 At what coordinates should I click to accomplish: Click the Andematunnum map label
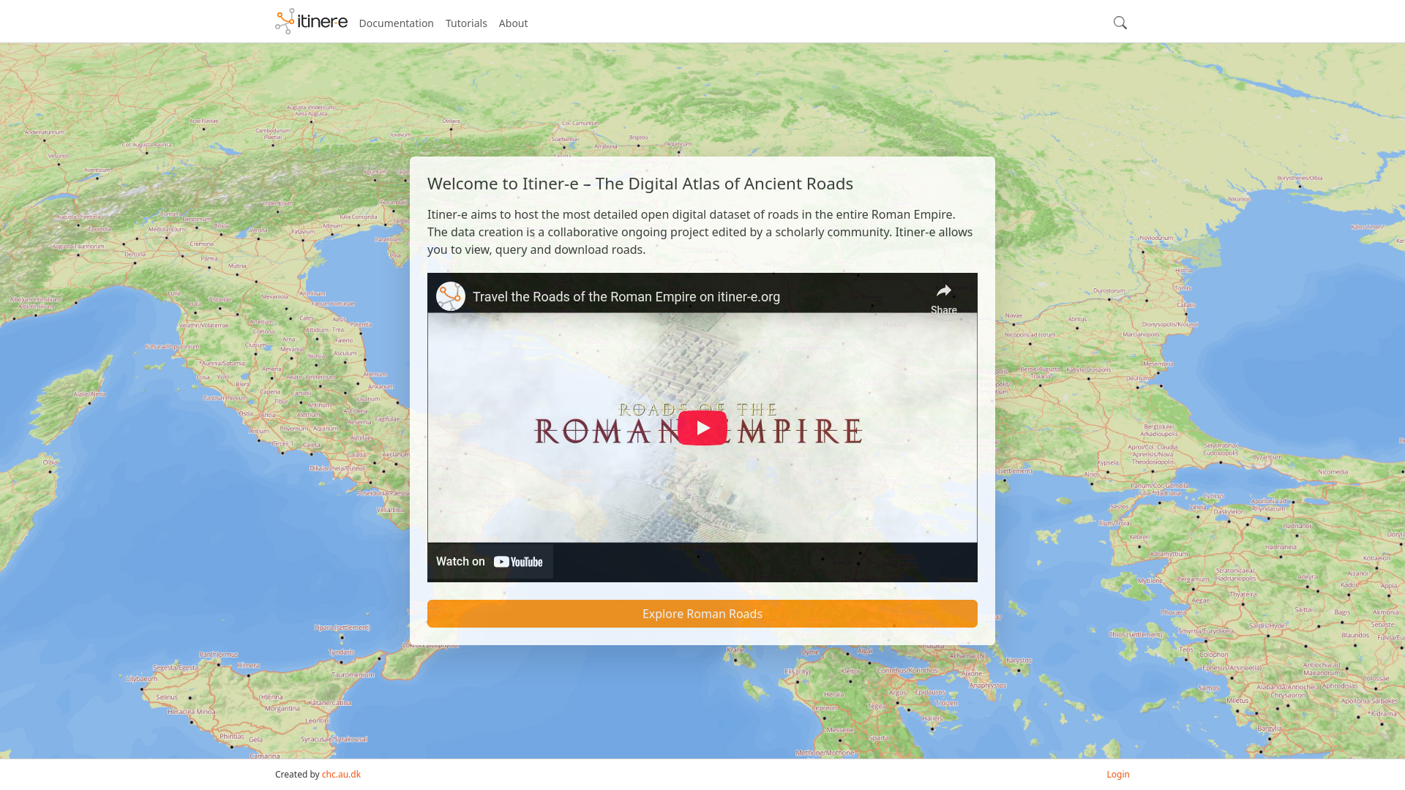point(44,132)
